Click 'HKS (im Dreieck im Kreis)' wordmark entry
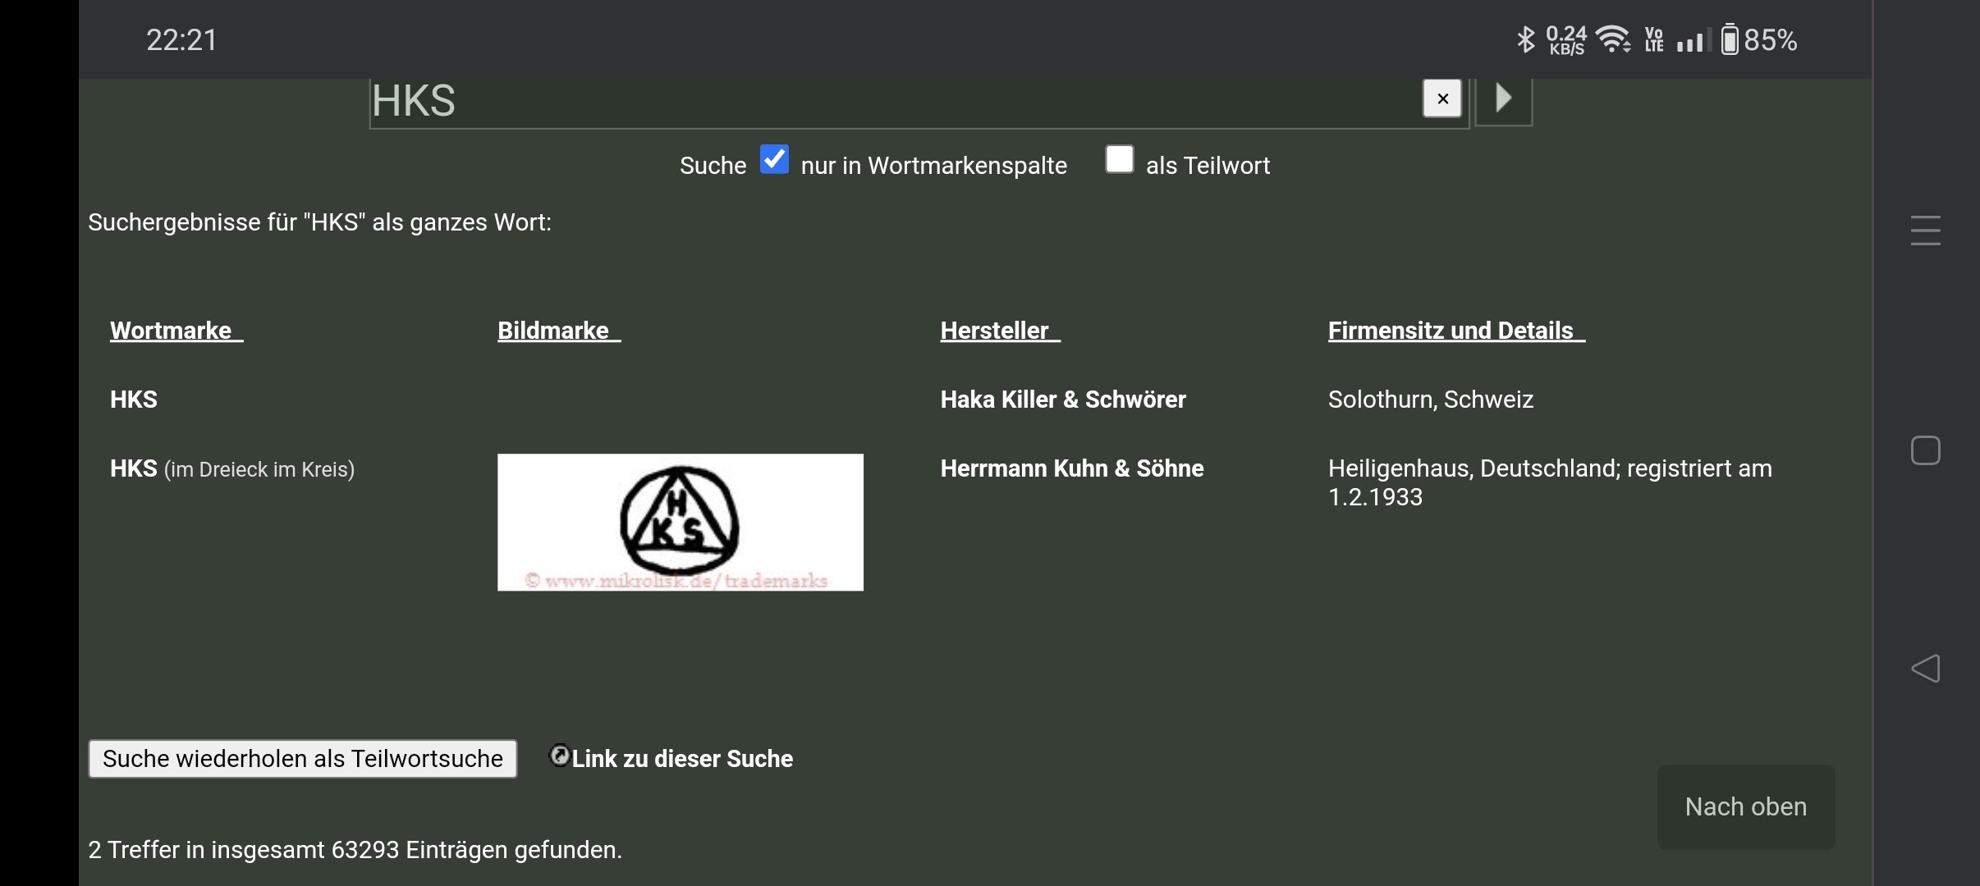Screen dimensions: 1980x886 pyautogui.click(x=232, y=468)
